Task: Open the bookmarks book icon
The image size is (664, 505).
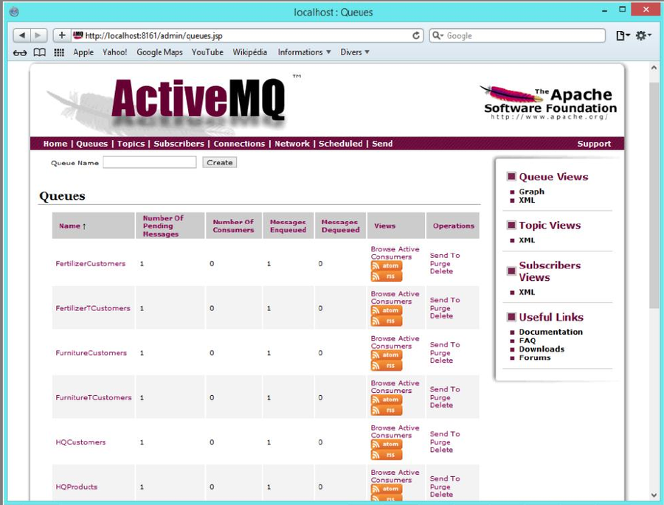Action: pyautogui.click(x=39, y=52)
